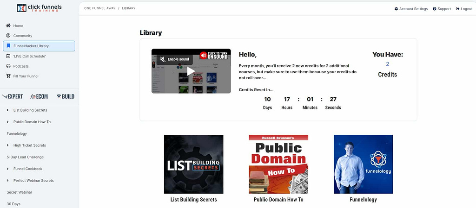Click ONE FUNNEL AWAY breadcrumb
Screen dimensions: 476x208
tap(100, 8)
